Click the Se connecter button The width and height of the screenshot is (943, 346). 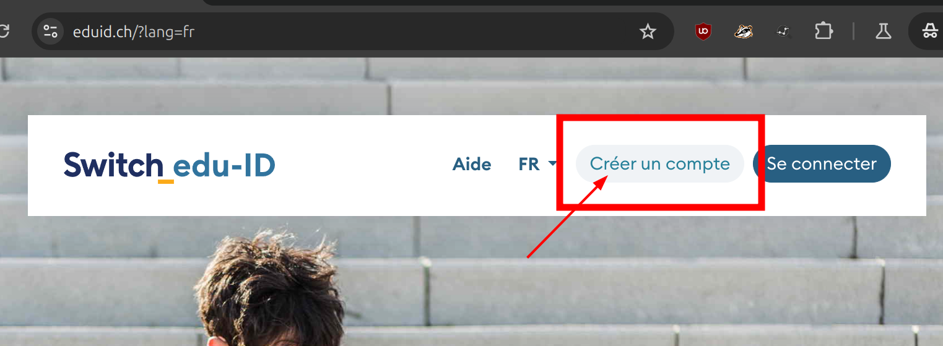click(x=822, y=164)
